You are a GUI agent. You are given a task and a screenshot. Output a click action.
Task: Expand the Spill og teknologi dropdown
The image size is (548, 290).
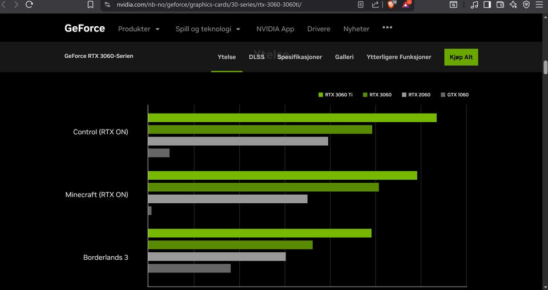208,29
